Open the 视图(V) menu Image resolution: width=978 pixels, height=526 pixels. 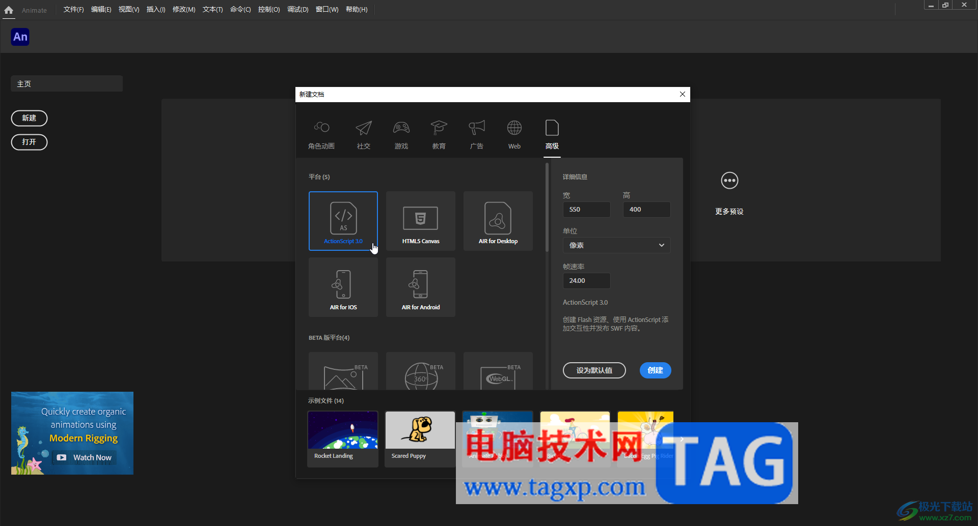point(129,10)
